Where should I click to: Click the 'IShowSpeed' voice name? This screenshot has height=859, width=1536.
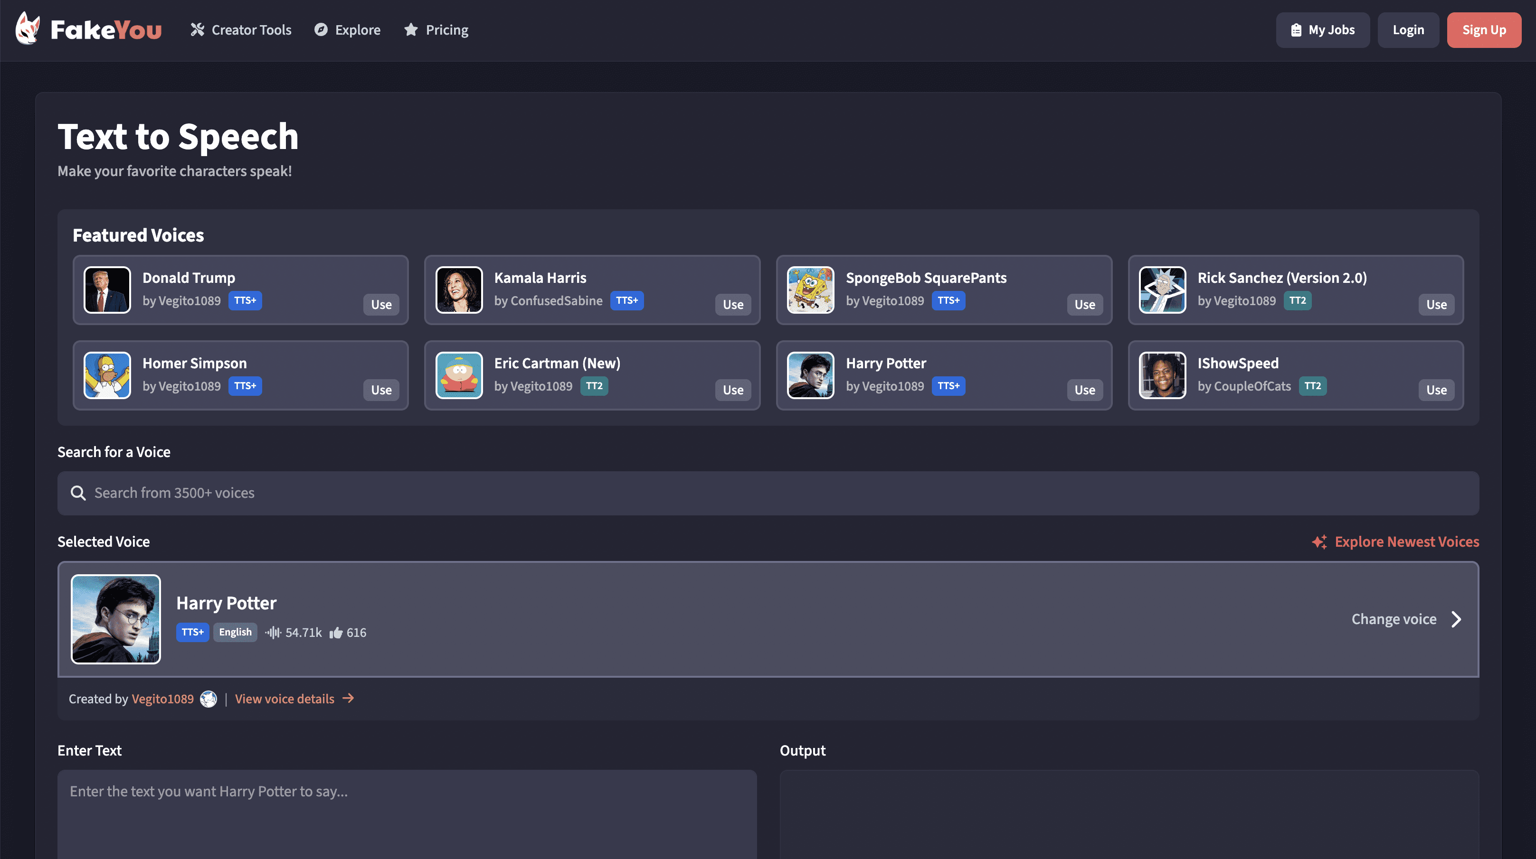click(1238, 364)
